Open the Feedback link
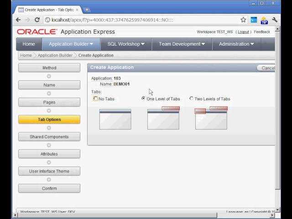The image size is (292, 219). coord(262,32)
